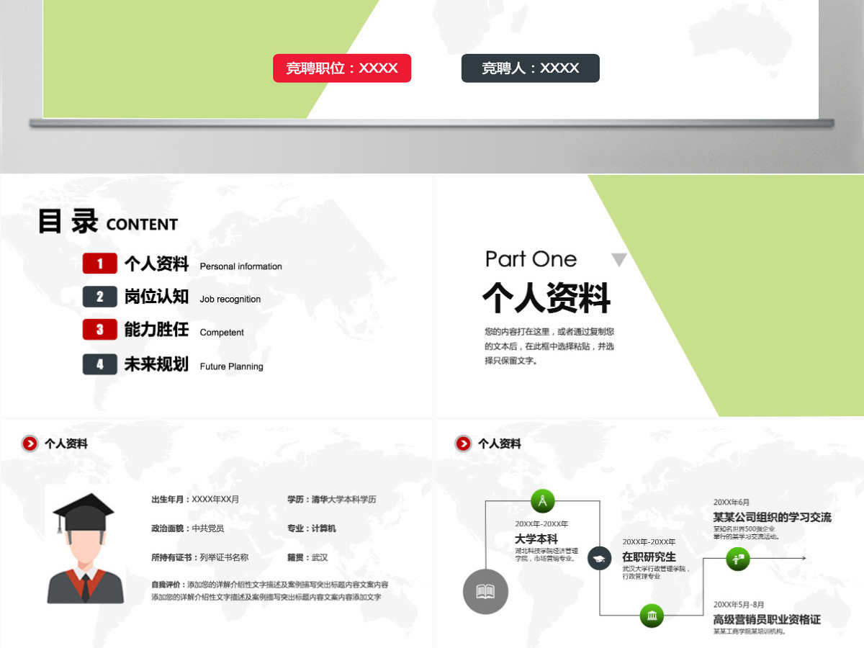
Task: Click the 高级营销员职业资格证 heading
Action: (x=767, y=619)
